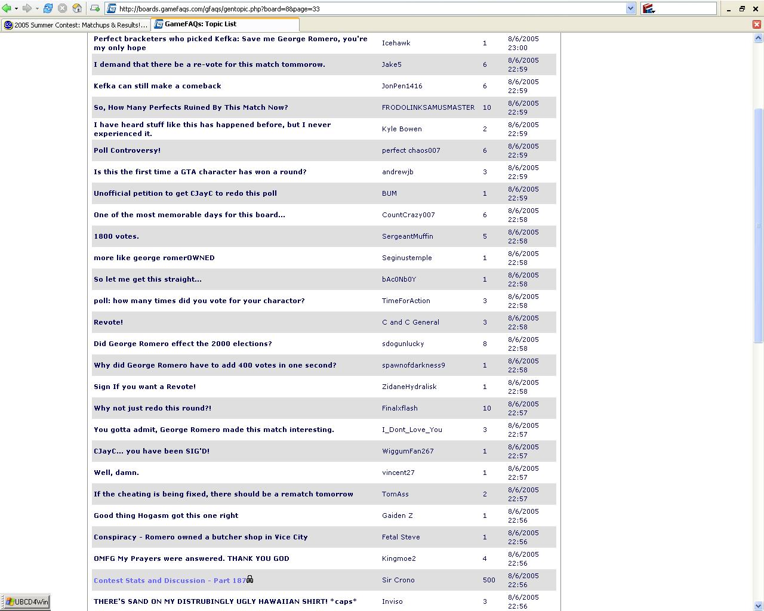Open the Back history dropdown arrow
The image size is (764, 611).
(x=16, y=8)
